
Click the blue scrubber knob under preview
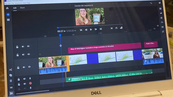click(x=58, y=28)
